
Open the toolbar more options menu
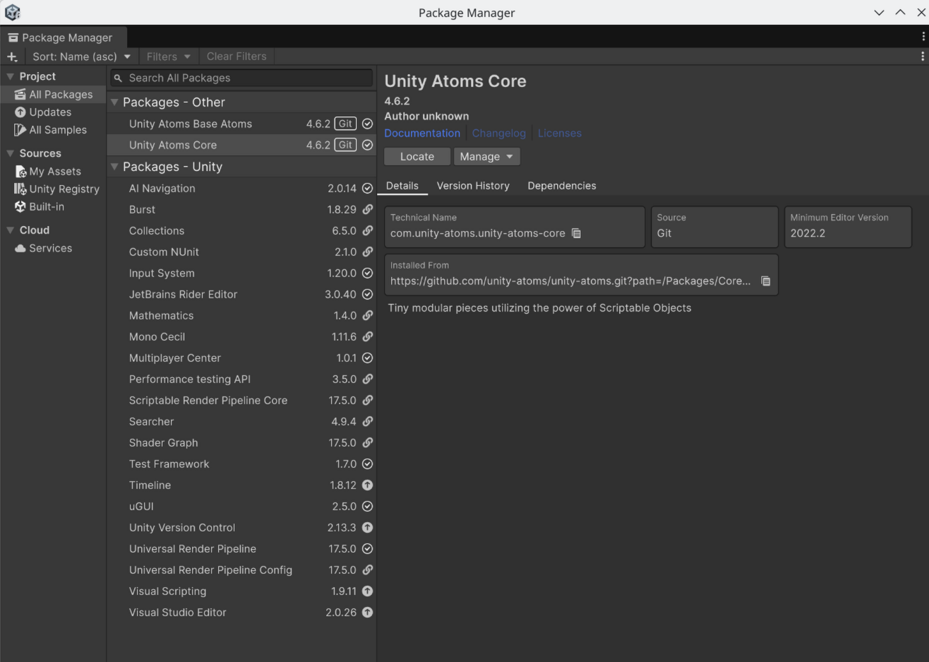(922, 57)
